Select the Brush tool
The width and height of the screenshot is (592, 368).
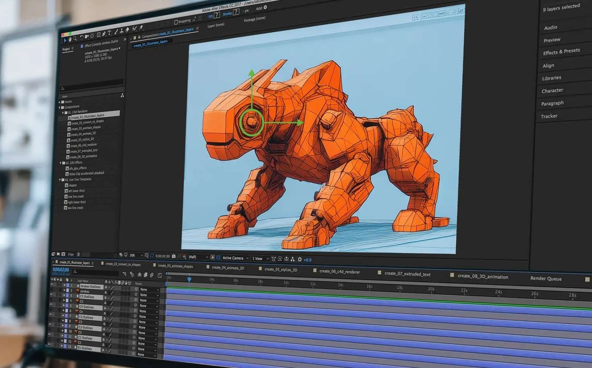pos(116,32)
